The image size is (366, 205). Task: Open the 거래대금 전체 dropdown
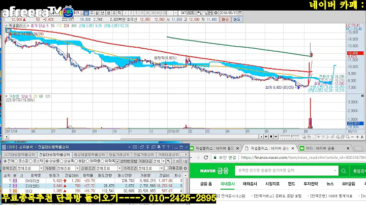click(163, 161)
